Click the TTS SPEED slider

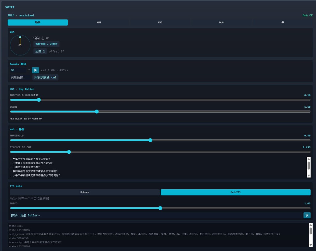(160, 208)
